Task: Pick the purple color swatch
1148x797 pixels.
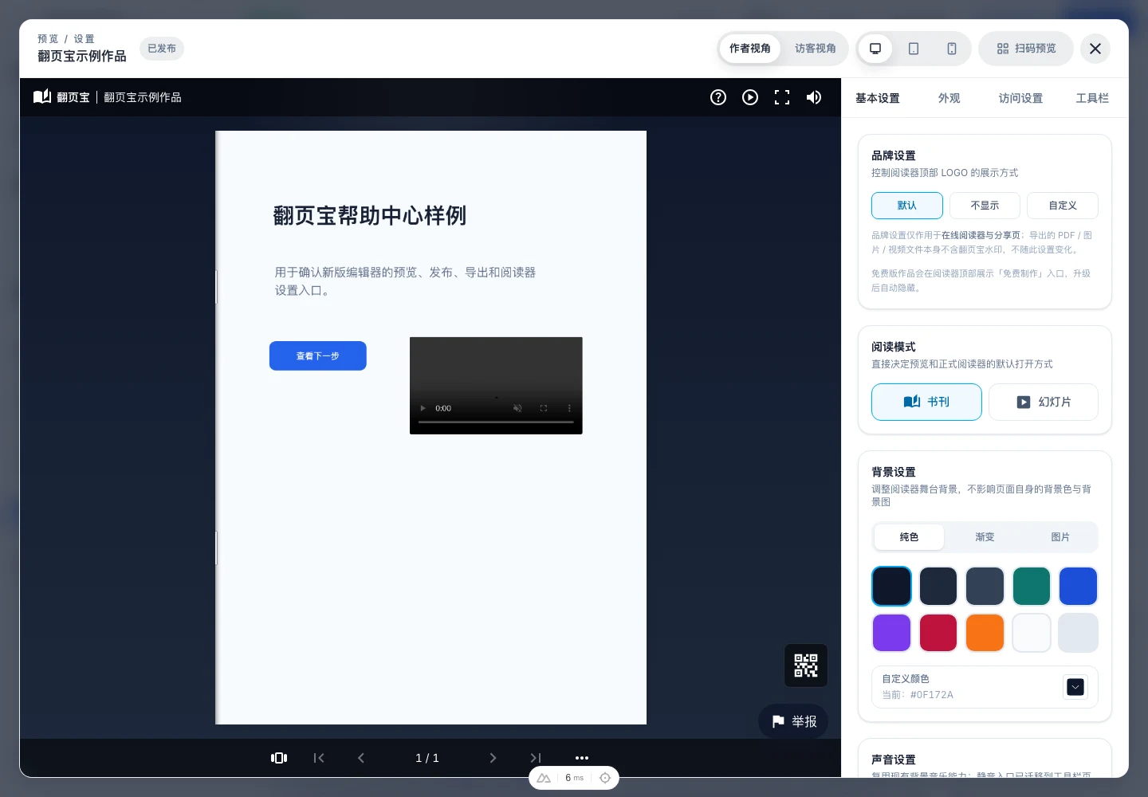Action: [x=891, y=633]
